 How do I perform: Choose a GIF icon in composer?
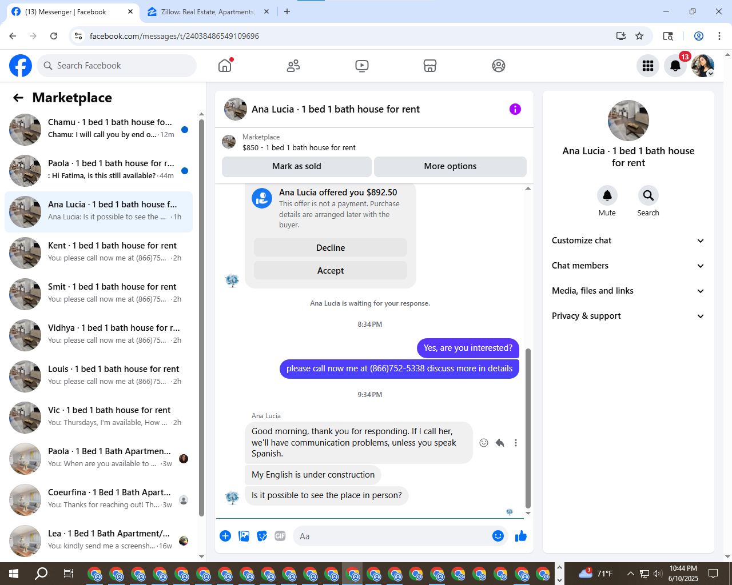point(280,536)
